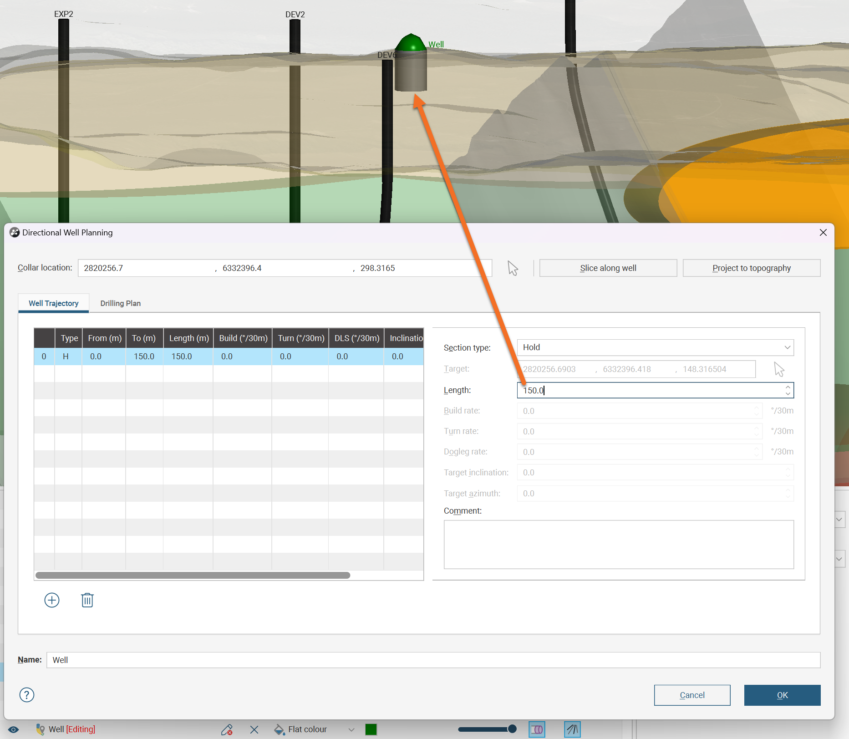Click the X icon beside Flat colour

click(254, 729)
